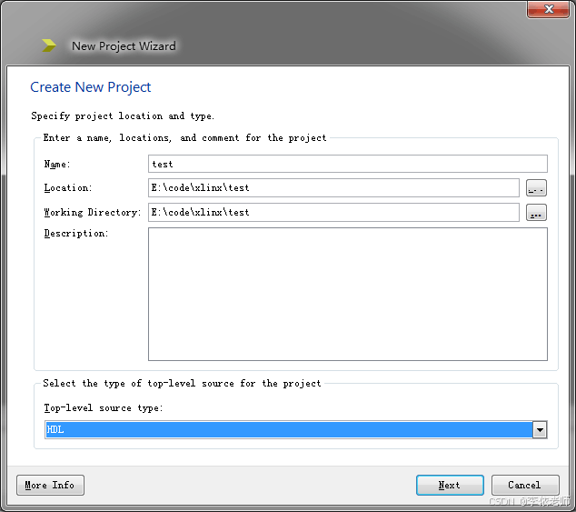This screenshot has height=512, width=576.
Task: Click the 'Create New Project' heading
Action: pos(90,87)
